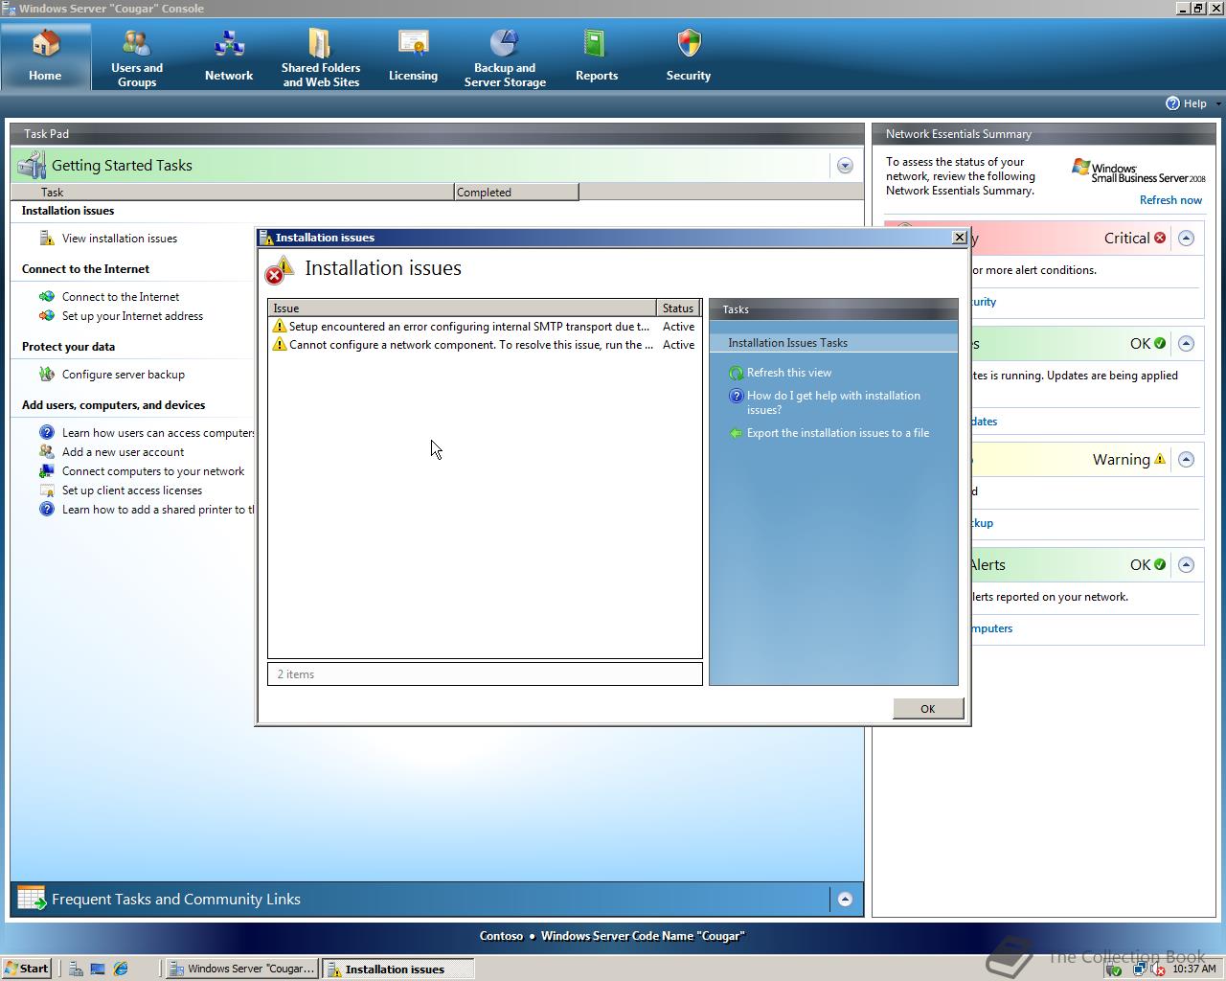The width and height of the screenshot is (1226, 981).
Task: Click the Help question mark icon
Action: 1172,103
